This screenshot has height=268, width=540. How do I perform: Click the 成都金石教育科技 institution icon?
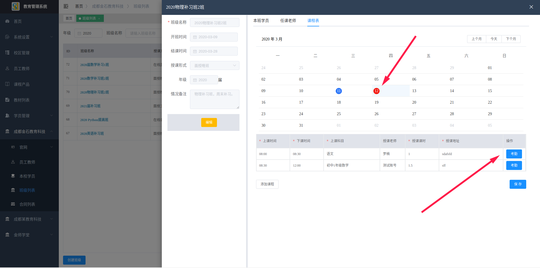pyautogui.click(x=8, y=131)
